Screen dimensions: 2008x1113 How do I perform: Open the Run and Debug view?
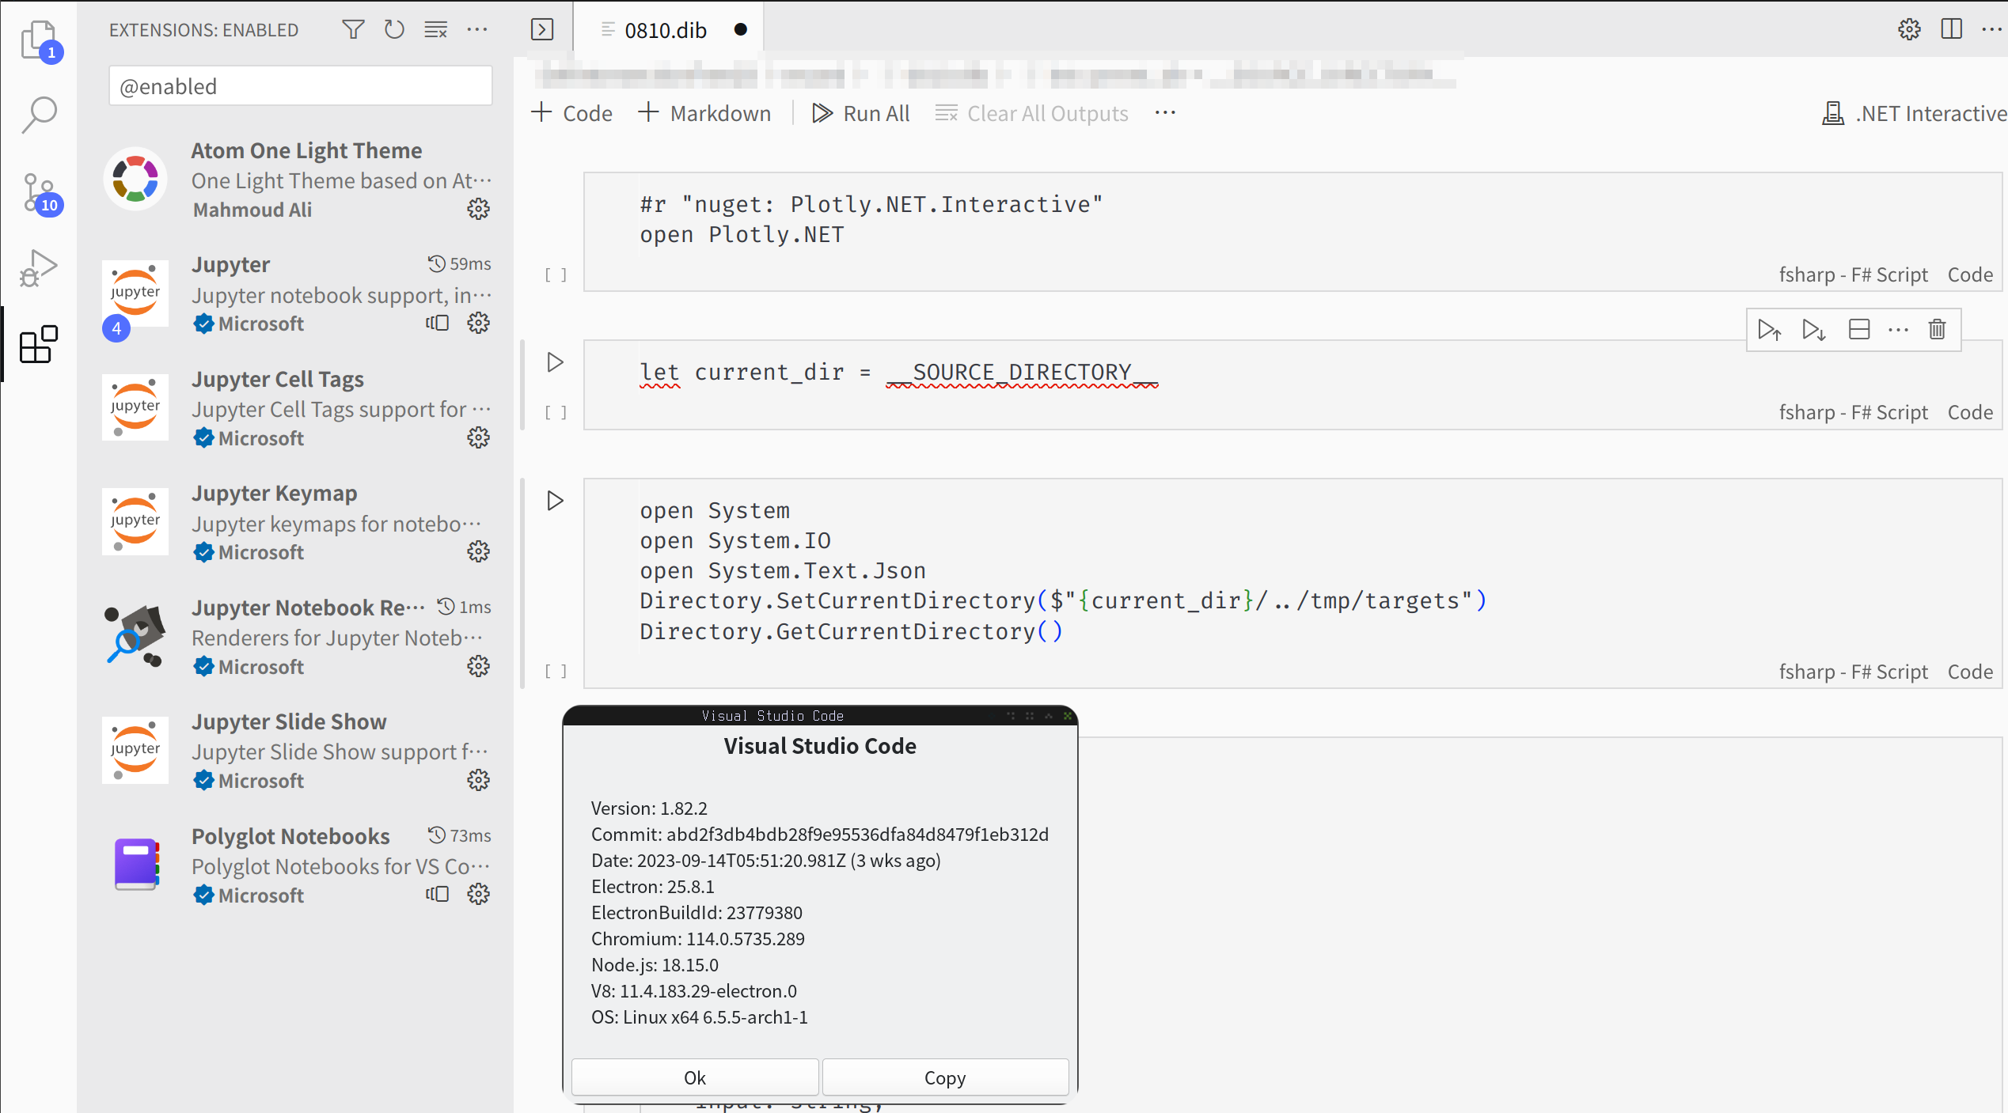(x=39, y=267)
